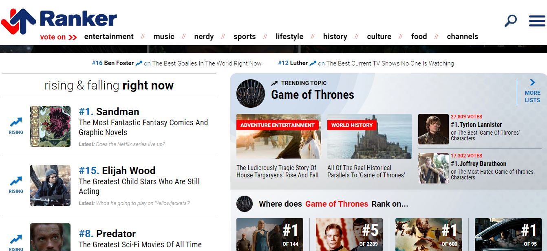Open 'The Greatest Sci-Fi Movies Of All Time'

(x=140, y=244)
